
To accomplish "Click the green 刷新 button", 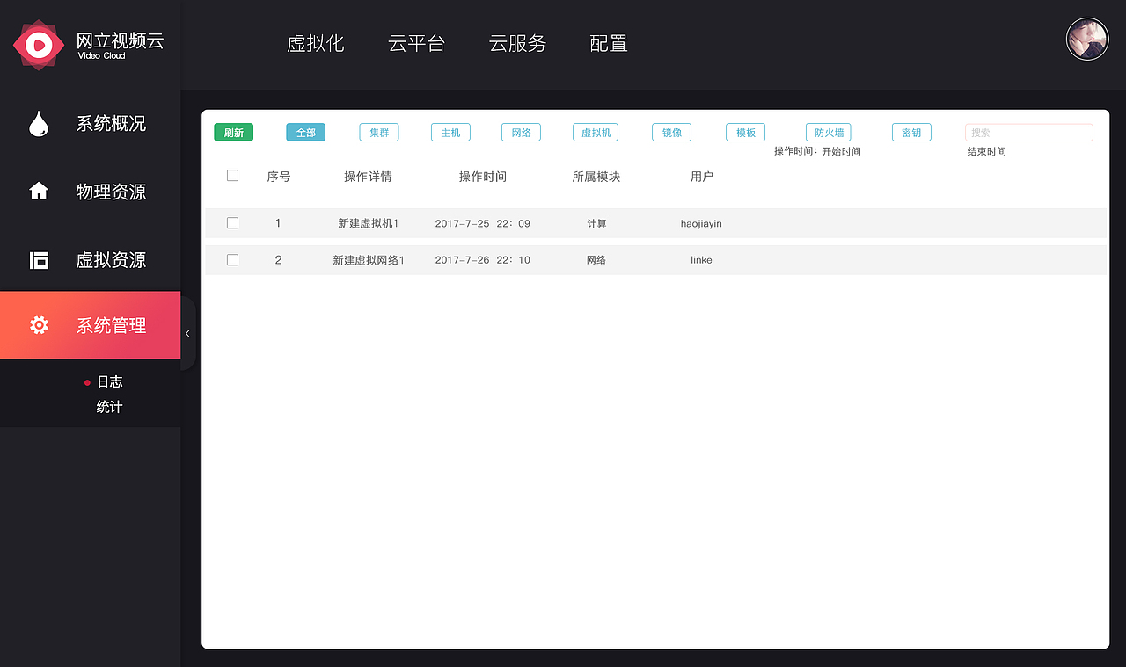I will [233, 133].
